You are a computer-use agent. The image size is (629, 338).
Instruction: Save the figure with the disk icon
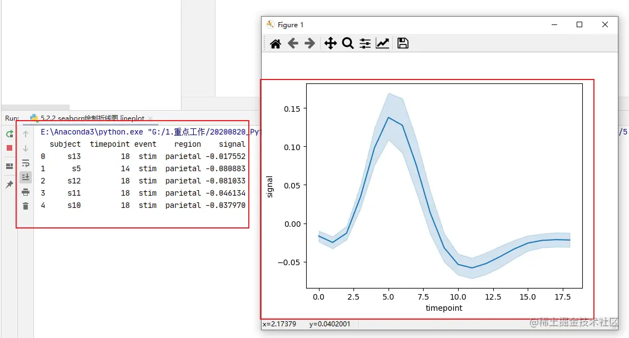point(403,43)
